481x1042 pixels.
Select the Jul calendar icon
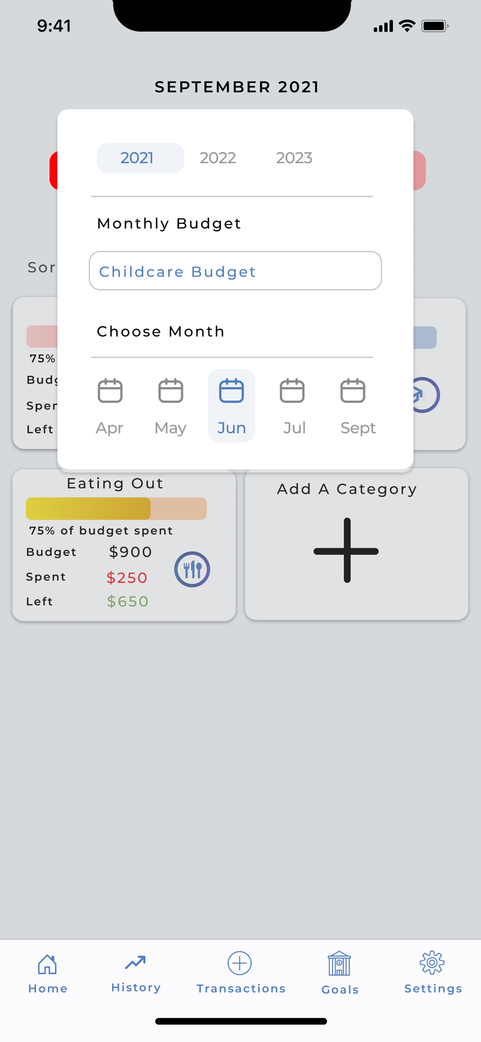(292, 391)
